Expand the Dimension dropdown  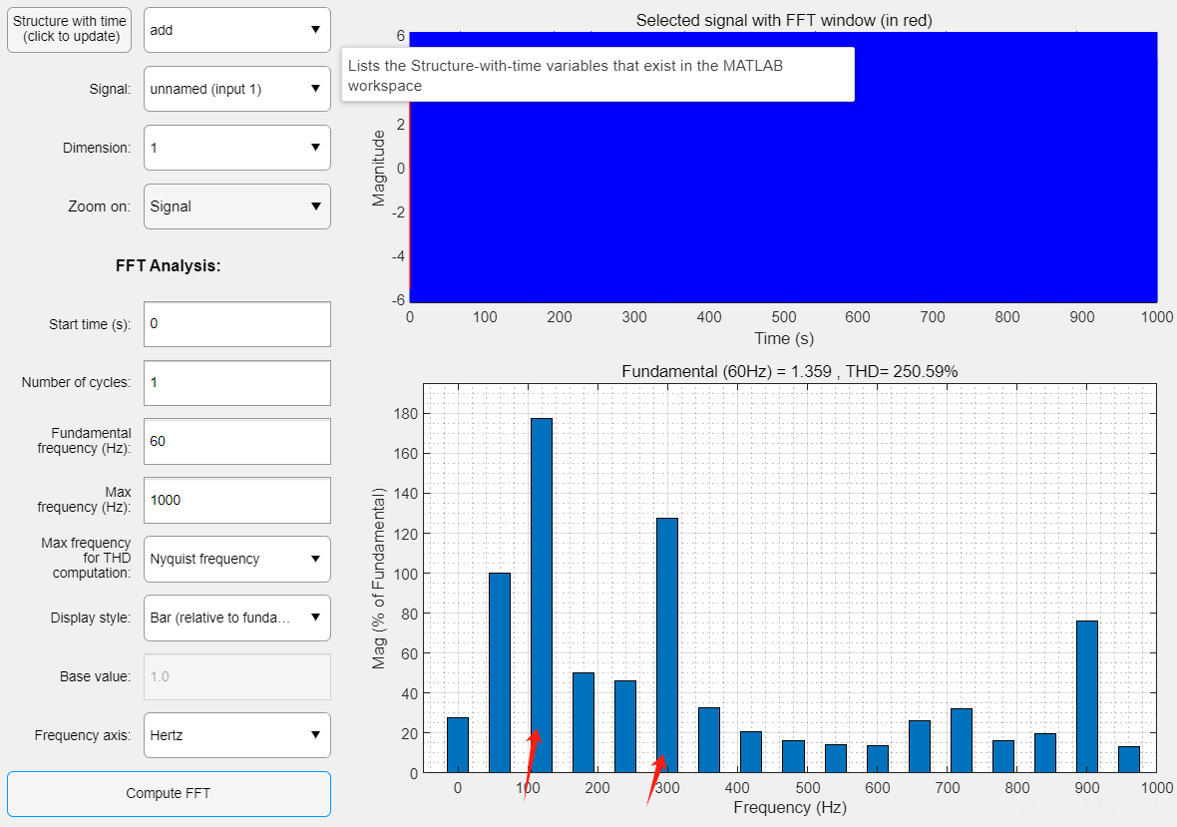(236, 148)
